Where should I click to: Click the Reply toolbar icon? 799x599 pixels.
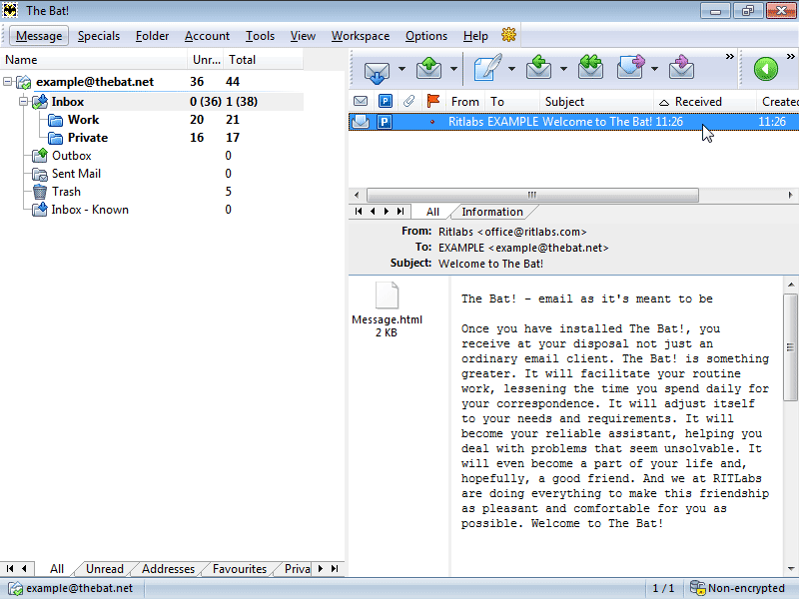(x=539, y=70)
